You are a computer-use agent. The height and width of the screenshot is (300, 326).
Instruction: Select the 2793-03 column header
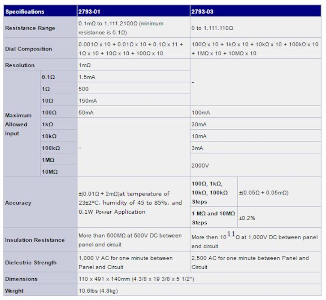click(x=203, y=12)
